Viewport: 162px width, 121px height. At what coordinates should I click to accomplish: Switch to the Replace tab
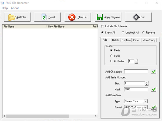(126, 40)
